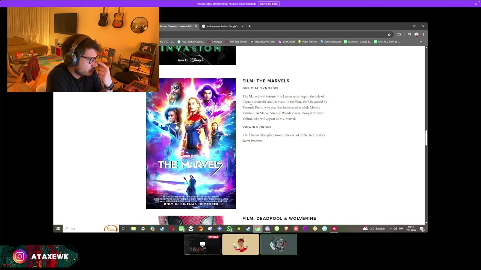The height and width of the screenshot is (270, 481).
Task: Click Devre dışı bırak button in banner
Action: tap(269, 4)
